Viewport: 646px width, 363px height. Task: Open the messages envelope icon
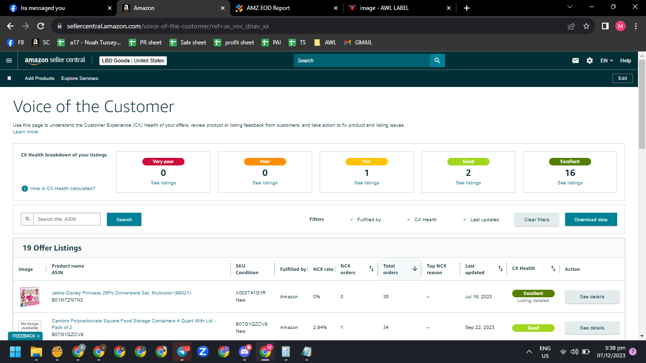(576, 60)
